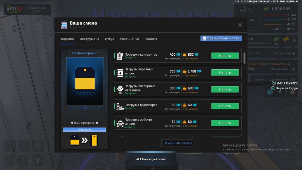Start the Патруль Нефтяных вышек task
The image size is (302, 170).
pyautogui.click(x=225, y=72)
